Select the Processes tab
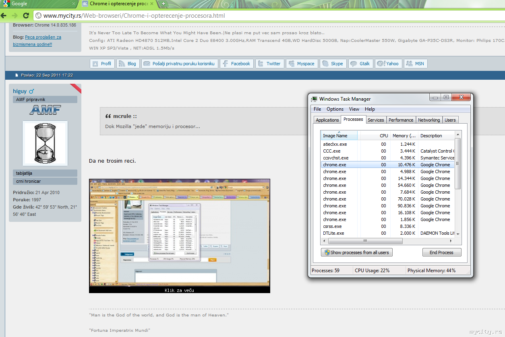The image size is (505, 337). tap(353, 120)
